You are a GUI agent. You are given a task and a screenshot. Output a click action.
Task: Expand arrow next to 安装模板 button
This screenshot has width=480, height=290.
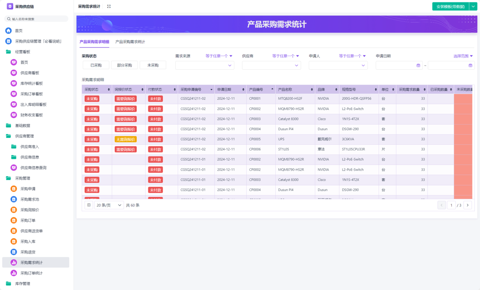pos(473,6)
